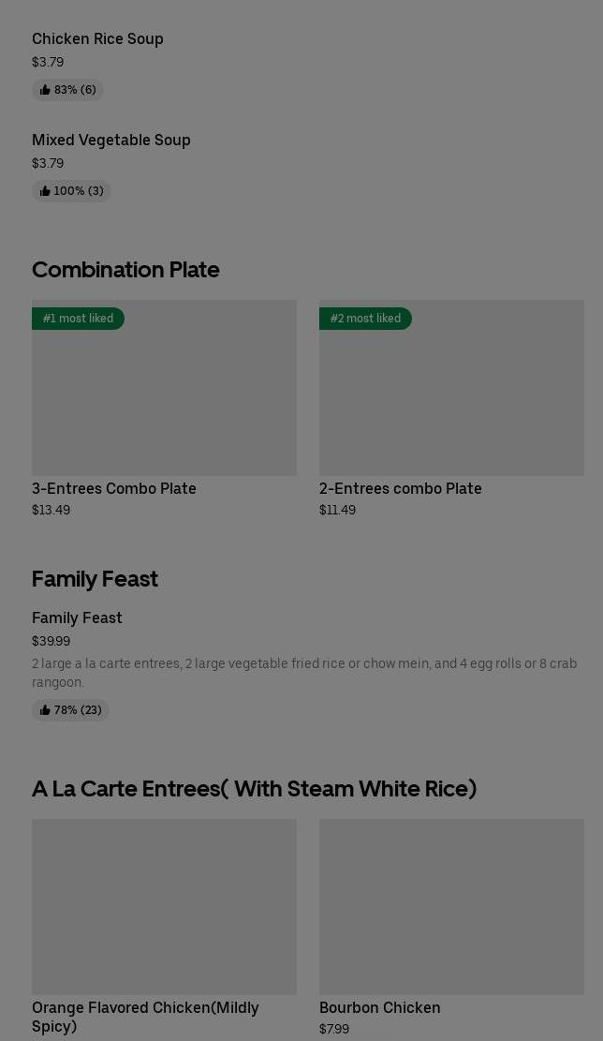Click the $39.99 Family Feast price

click(51, 641)
